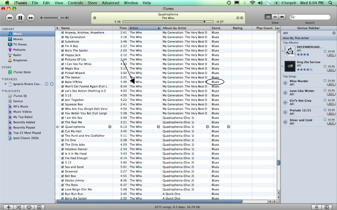Switch to list view
Viewport: 337px width, 210px height.
point(268,17)
